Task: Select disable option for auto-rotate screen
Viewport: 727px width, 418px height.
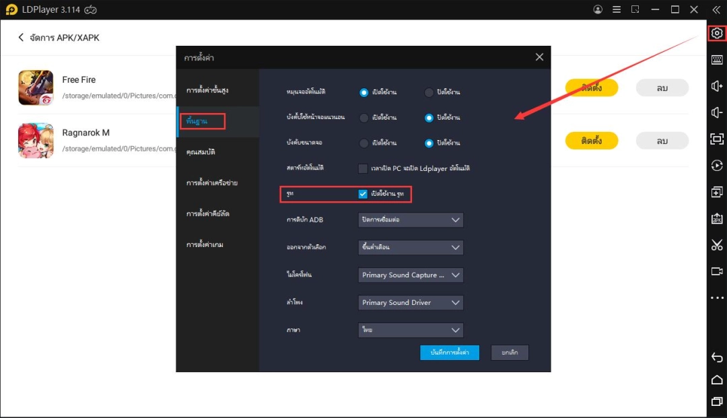Action: coord(429,92)
